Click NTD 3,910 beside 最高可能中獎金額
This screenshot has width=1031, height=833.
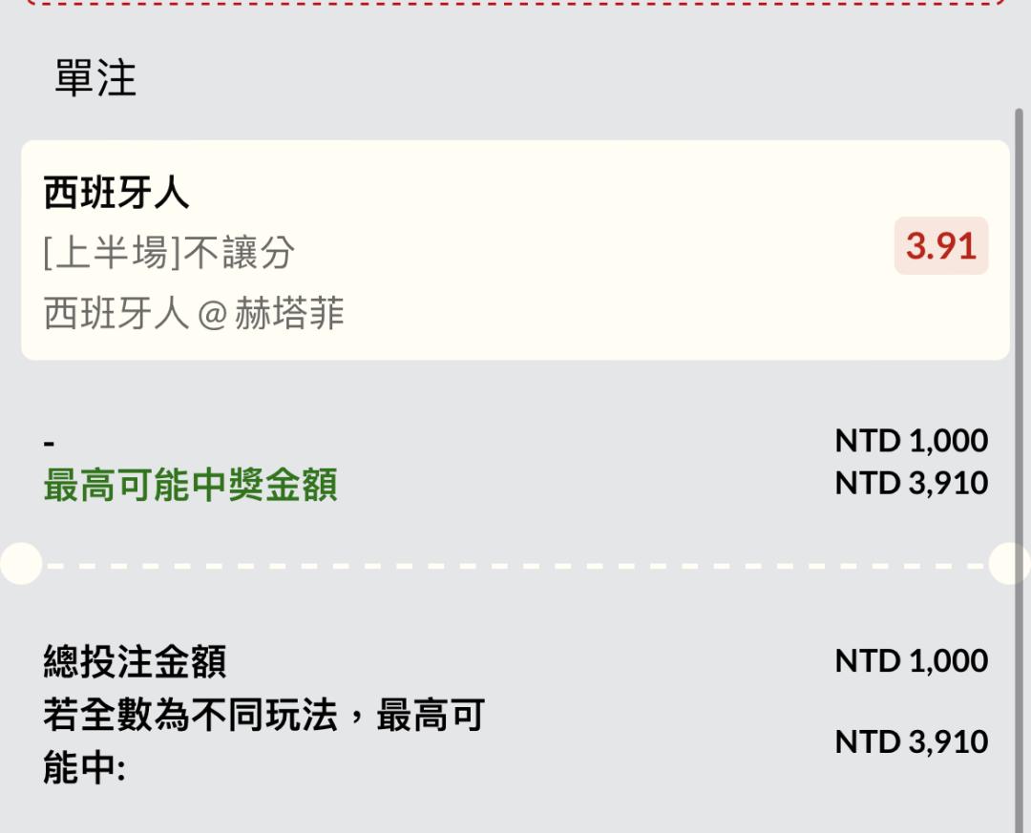(911, 483)
